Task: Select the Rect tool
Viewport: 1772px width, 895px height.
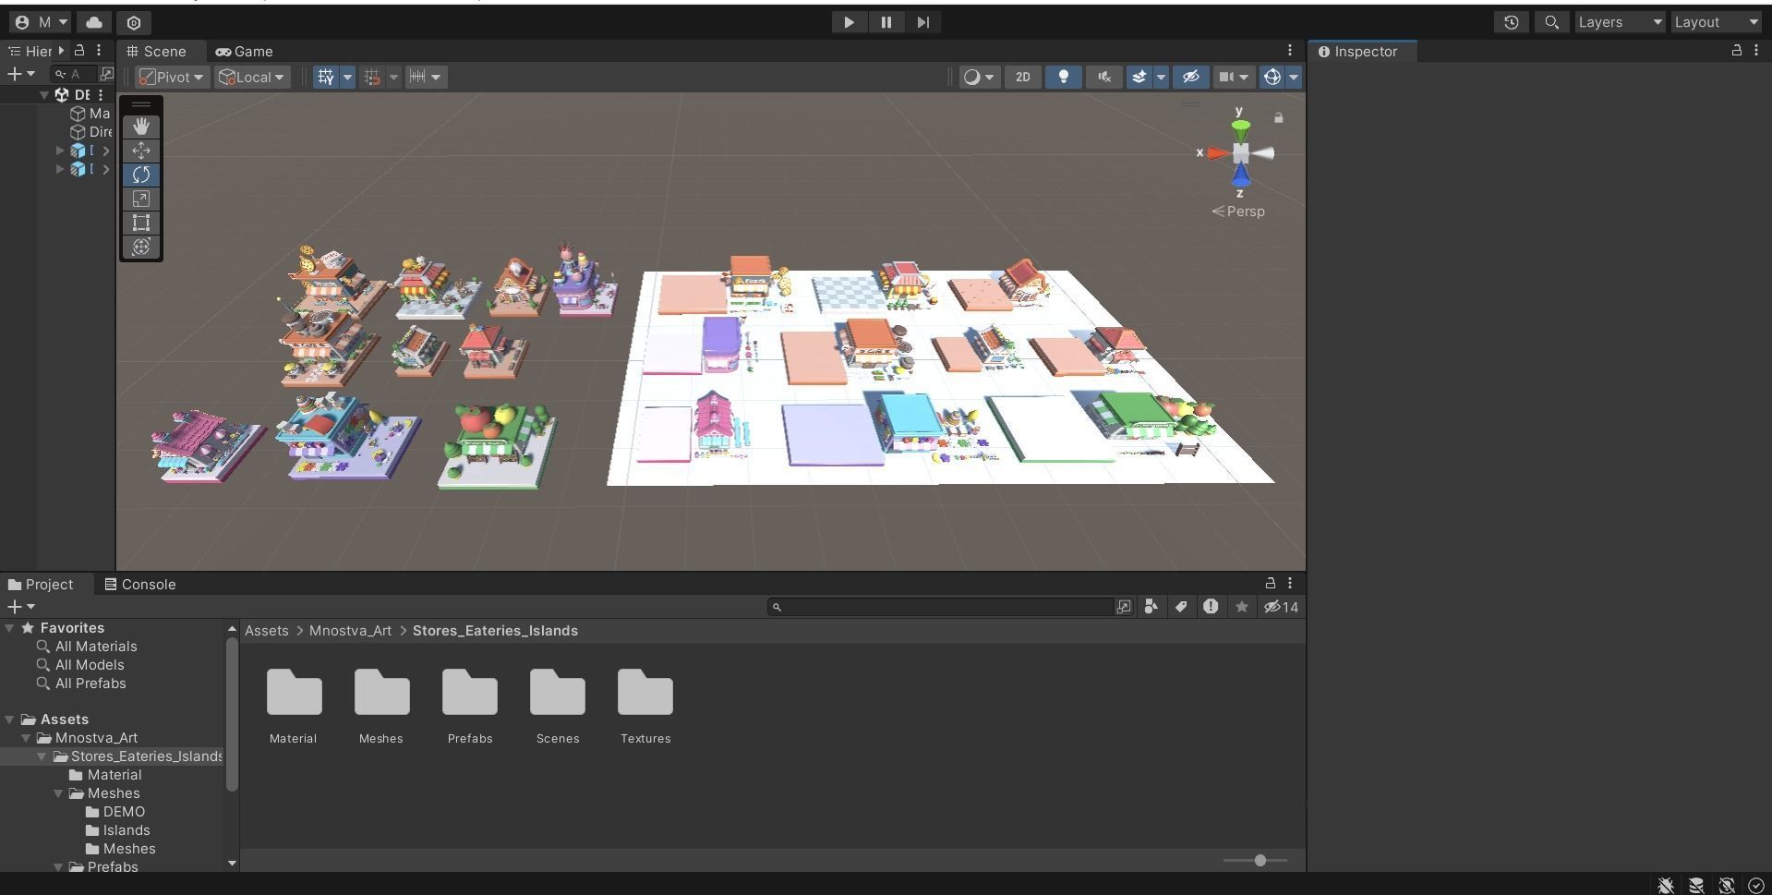Action: coord(141,223)
